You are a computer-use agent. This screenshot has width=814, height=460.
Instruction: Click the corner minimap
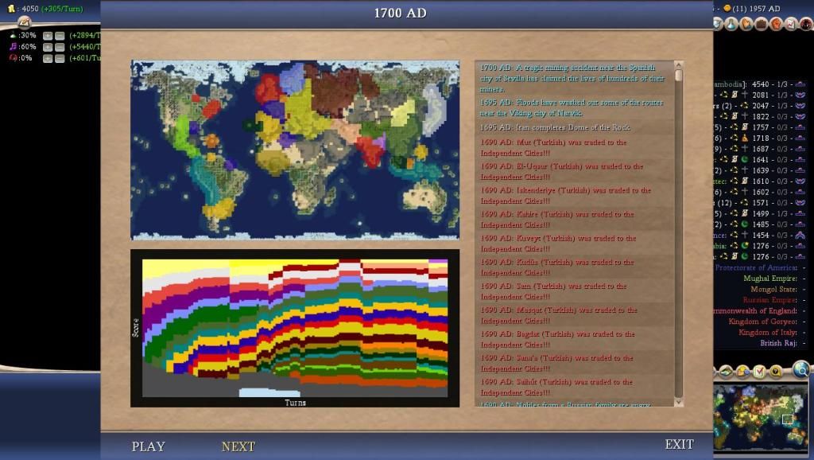[761, 417]
